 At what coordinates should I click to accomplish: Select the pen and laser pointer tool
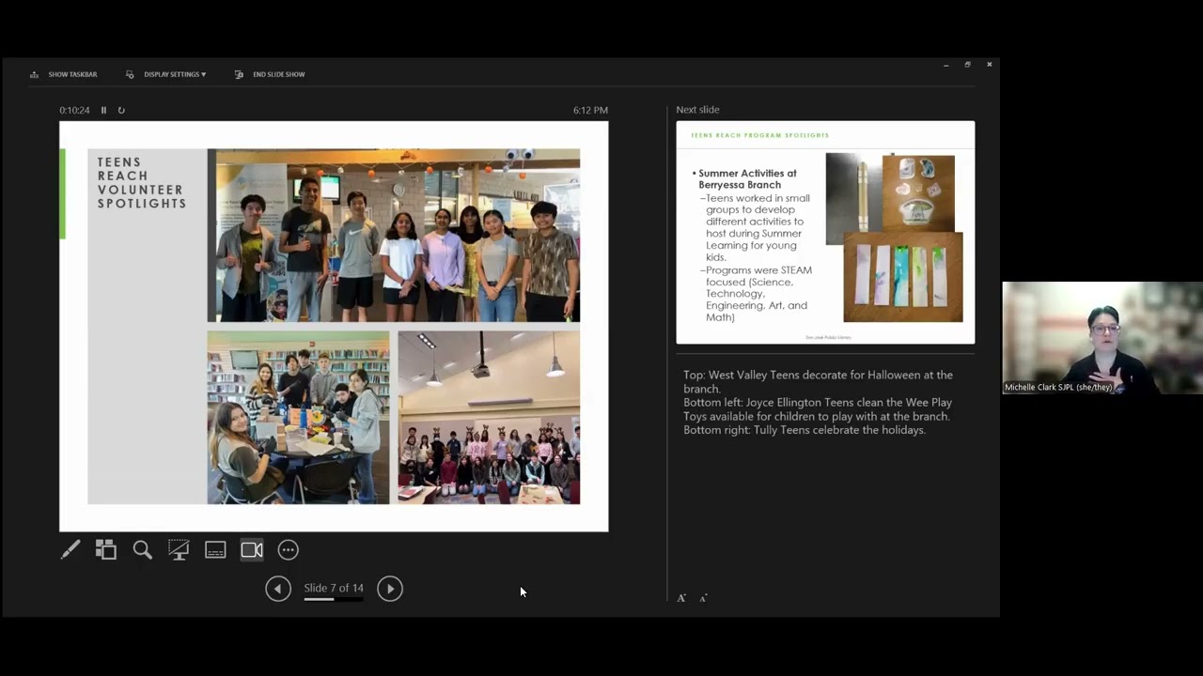(70, 550)
